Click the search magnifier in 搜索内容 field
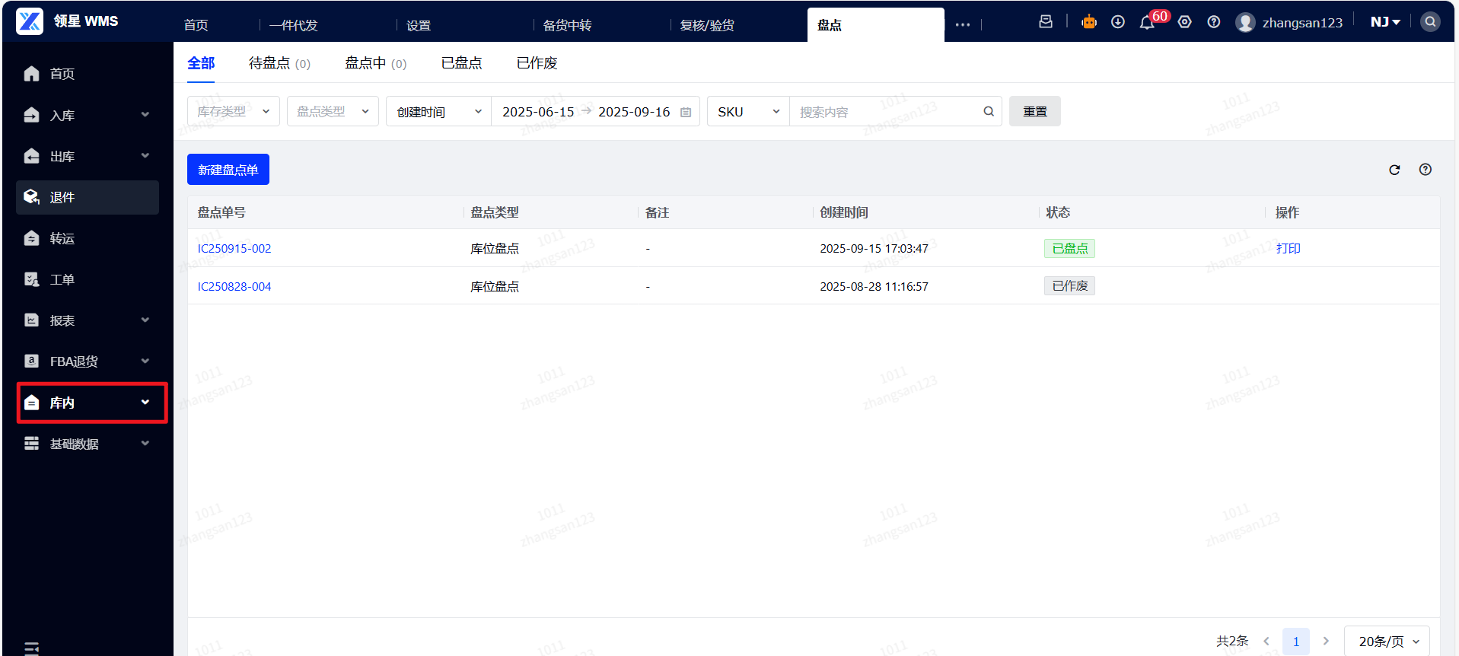This screenshot has height=656, width=1459. (989, 111)
